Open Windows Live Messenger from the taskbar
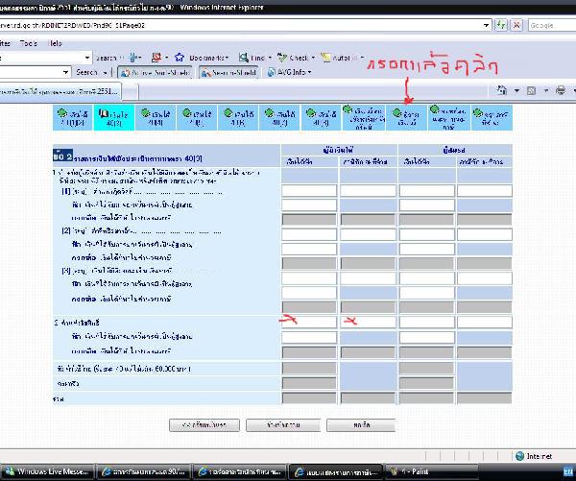The width and height of the screenshot is (576, 481). 47,471
